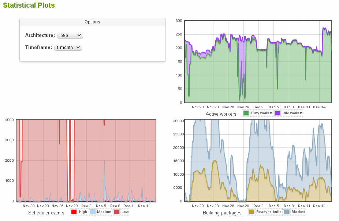Click the 4000 label on Scheduler events axis
The width and height of the screenshot is (339, 221).
click(x=9, y=120)
